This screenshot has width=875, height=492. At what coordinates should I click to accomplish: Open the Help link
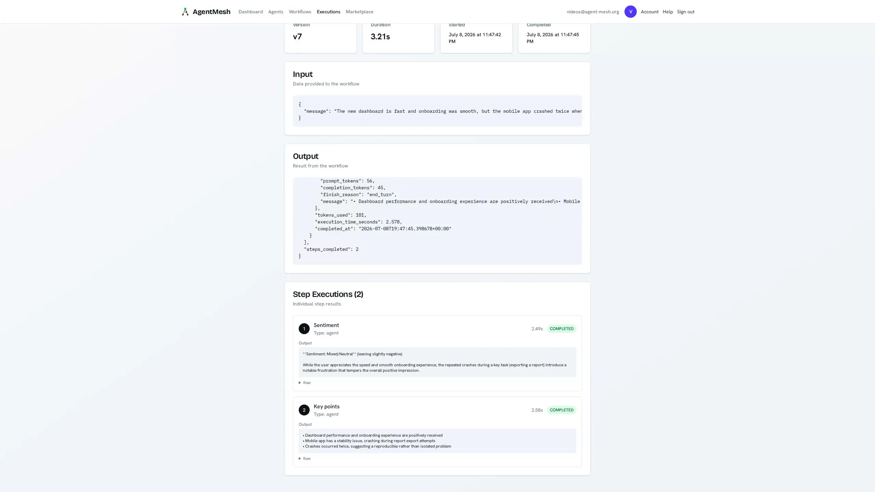(668, 12)
